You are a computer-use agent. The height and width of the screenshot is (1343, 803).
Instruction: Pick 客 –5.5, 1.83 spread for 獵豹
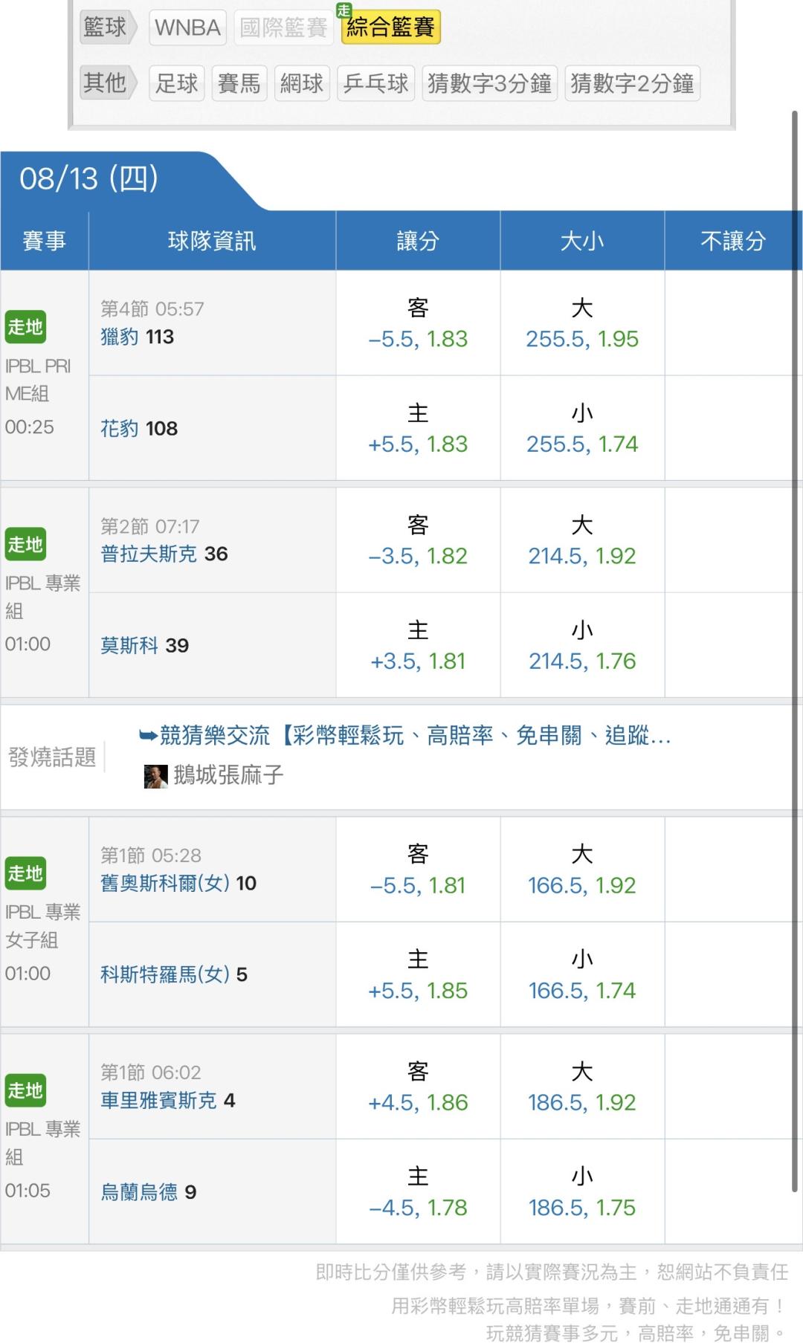418,323
